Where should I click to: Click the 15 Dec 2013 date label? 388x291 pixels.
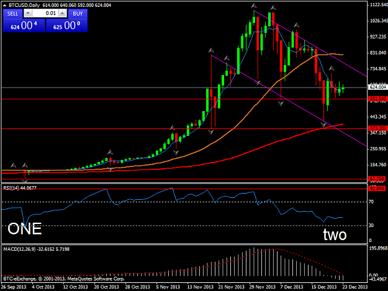(x=324, y=287)
